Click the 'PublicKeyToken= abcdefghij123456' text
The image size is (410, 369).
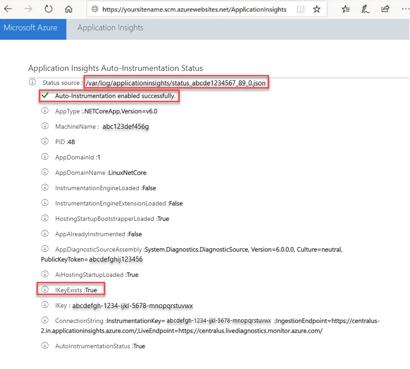coord(92,259)
